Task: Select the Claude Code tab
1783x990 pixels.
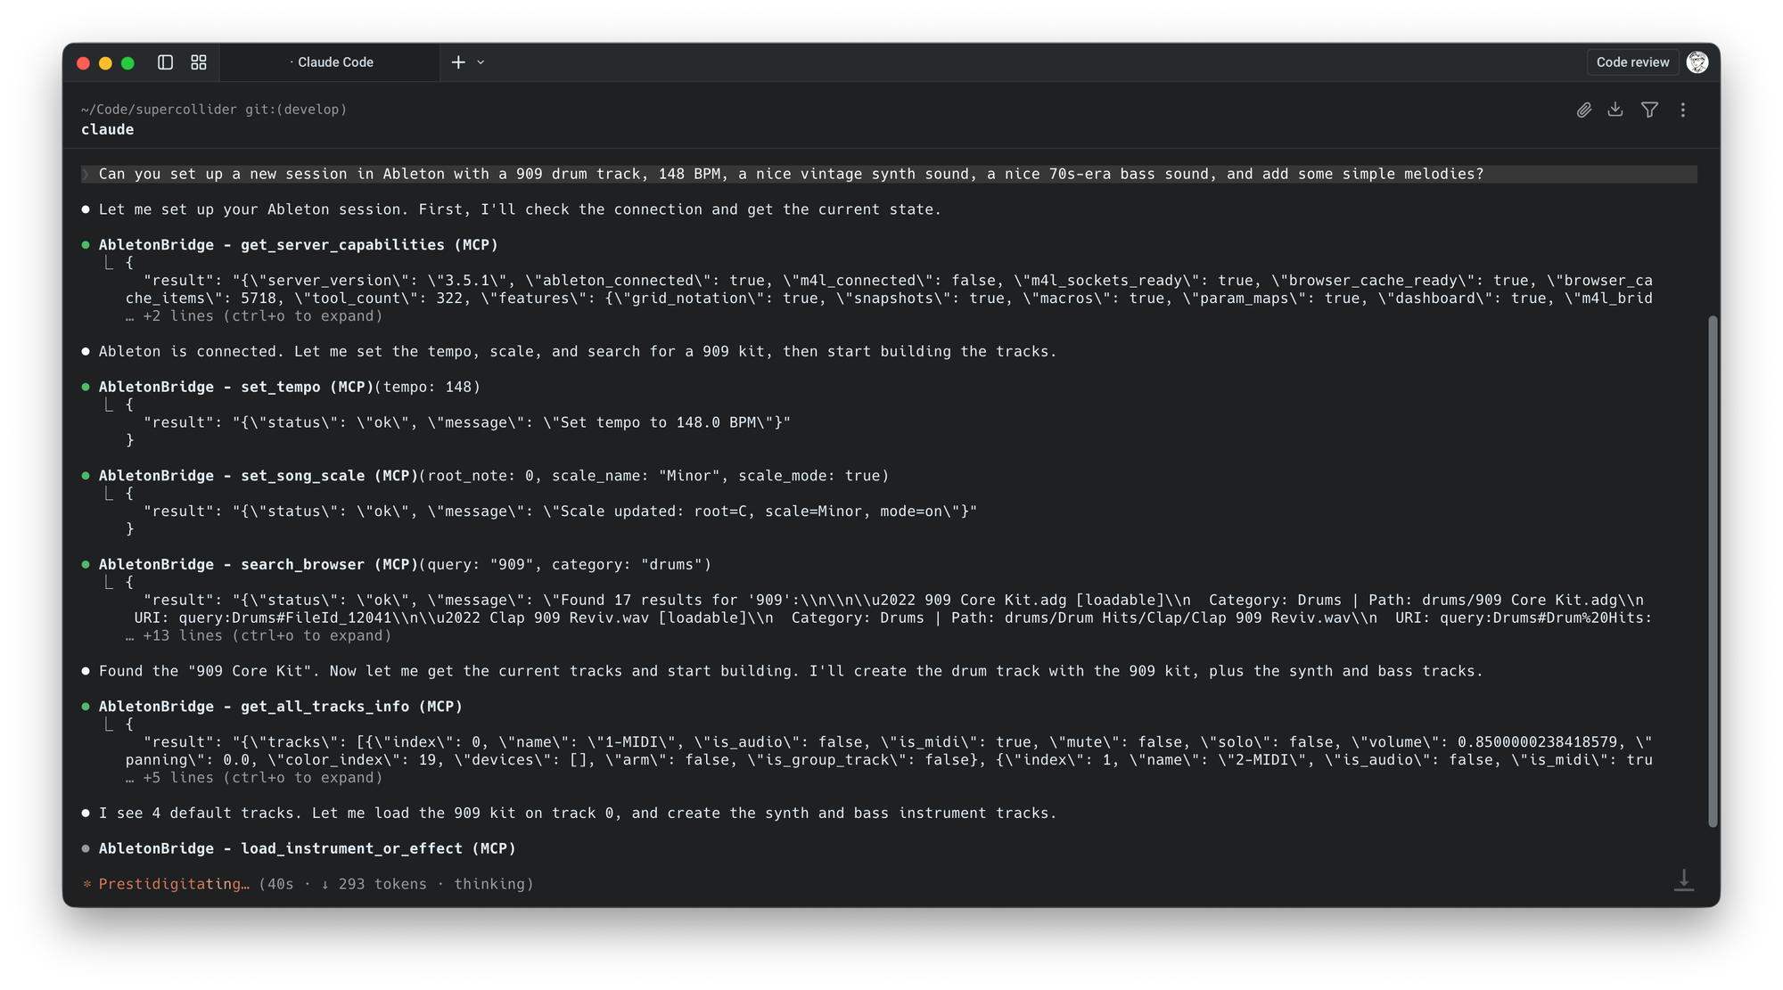Action: (x=335, y=62)
